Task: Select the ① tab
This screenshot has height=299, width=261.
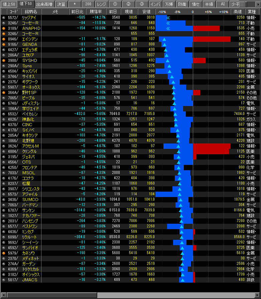Action: click(x=115, y=4)
